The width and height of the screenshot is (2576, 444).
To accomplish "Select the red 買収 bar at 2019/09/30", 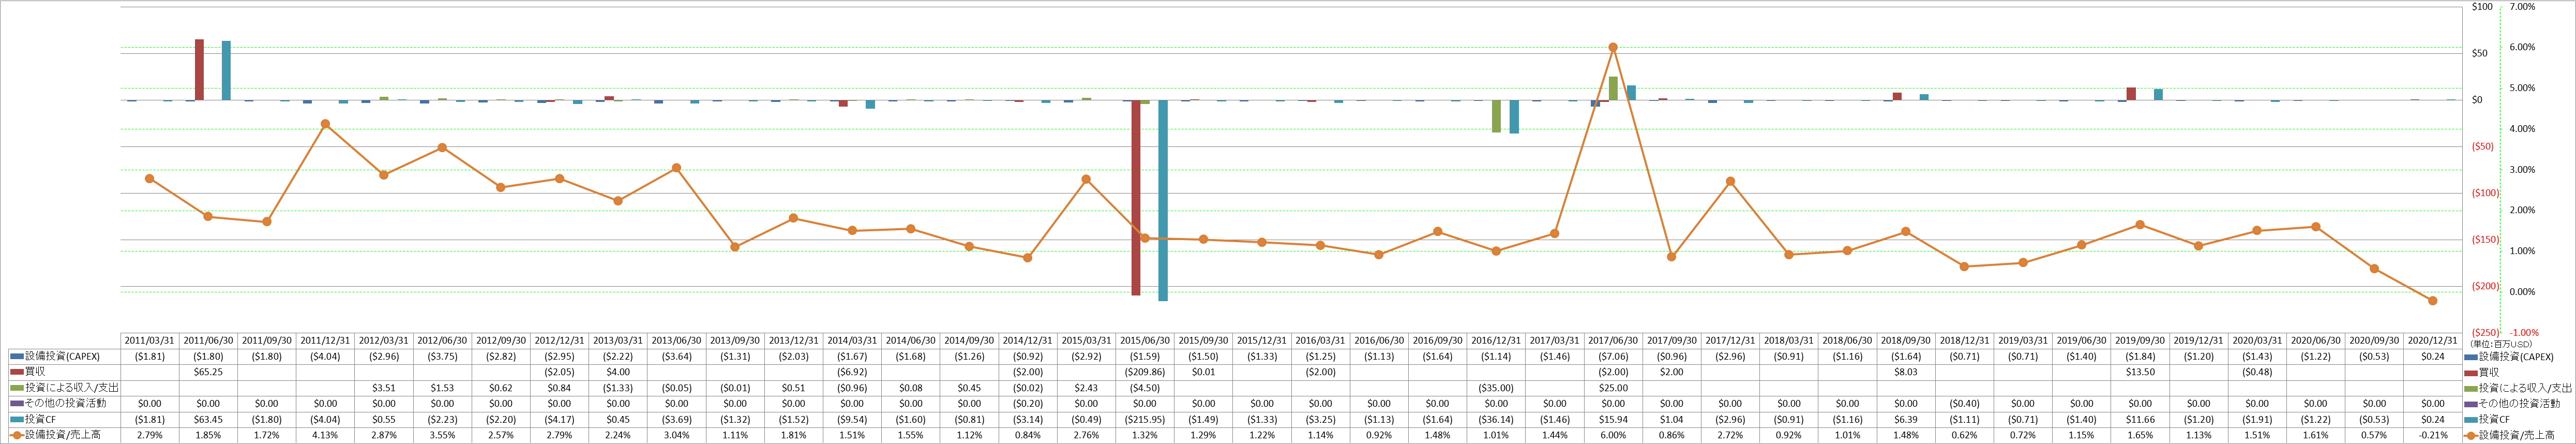I will point(2131,94).
